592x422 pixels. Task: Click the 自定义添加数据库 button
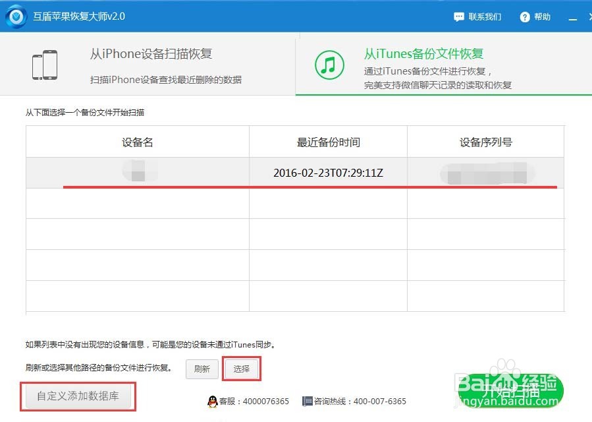(x=78, y=396)
